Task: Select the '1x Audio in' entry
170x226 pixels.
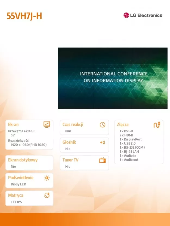Action: 128,156
